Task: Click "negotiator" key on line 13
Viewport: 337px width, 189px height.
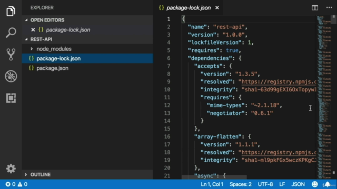Action: tap(226, 113)
